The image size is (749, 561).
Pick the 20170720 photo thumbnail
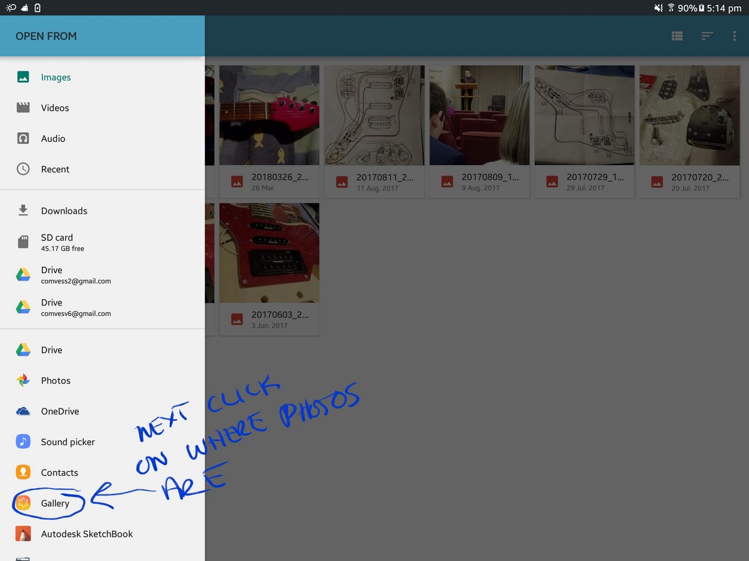pyautogui.click(x=689, y=115)
